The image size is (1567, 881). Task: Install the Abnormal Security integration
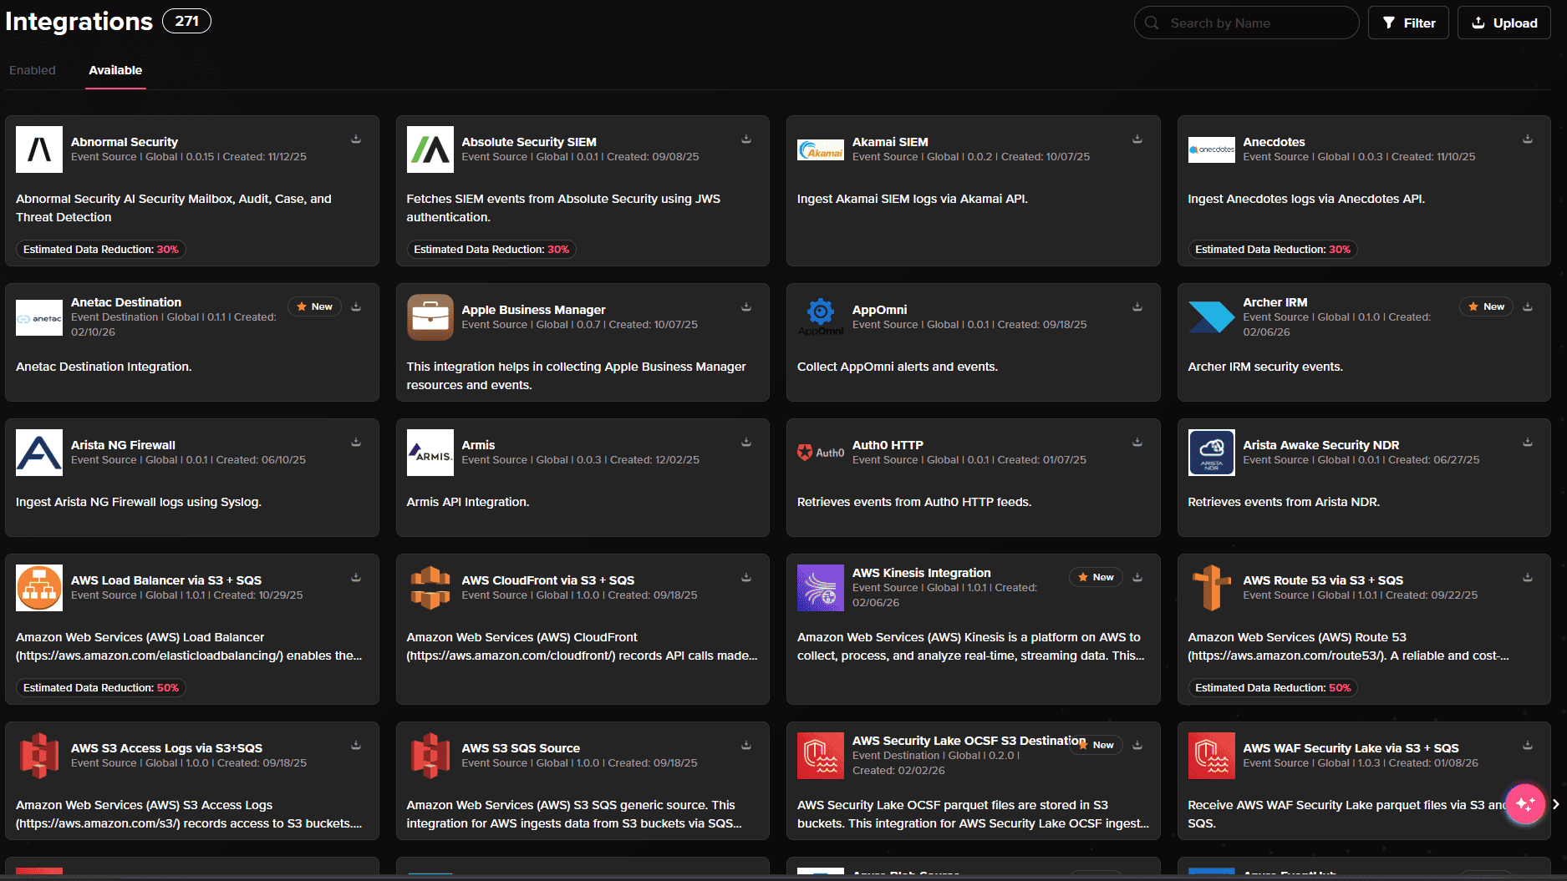tap(356, 139)
